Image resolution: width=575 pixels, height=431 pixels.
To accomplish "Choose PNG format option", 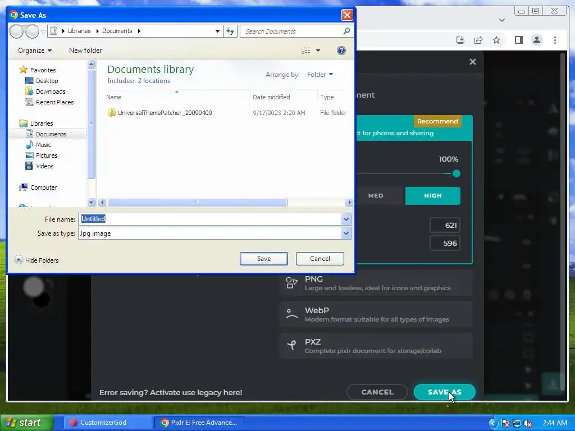I will (x=376, y=283).
